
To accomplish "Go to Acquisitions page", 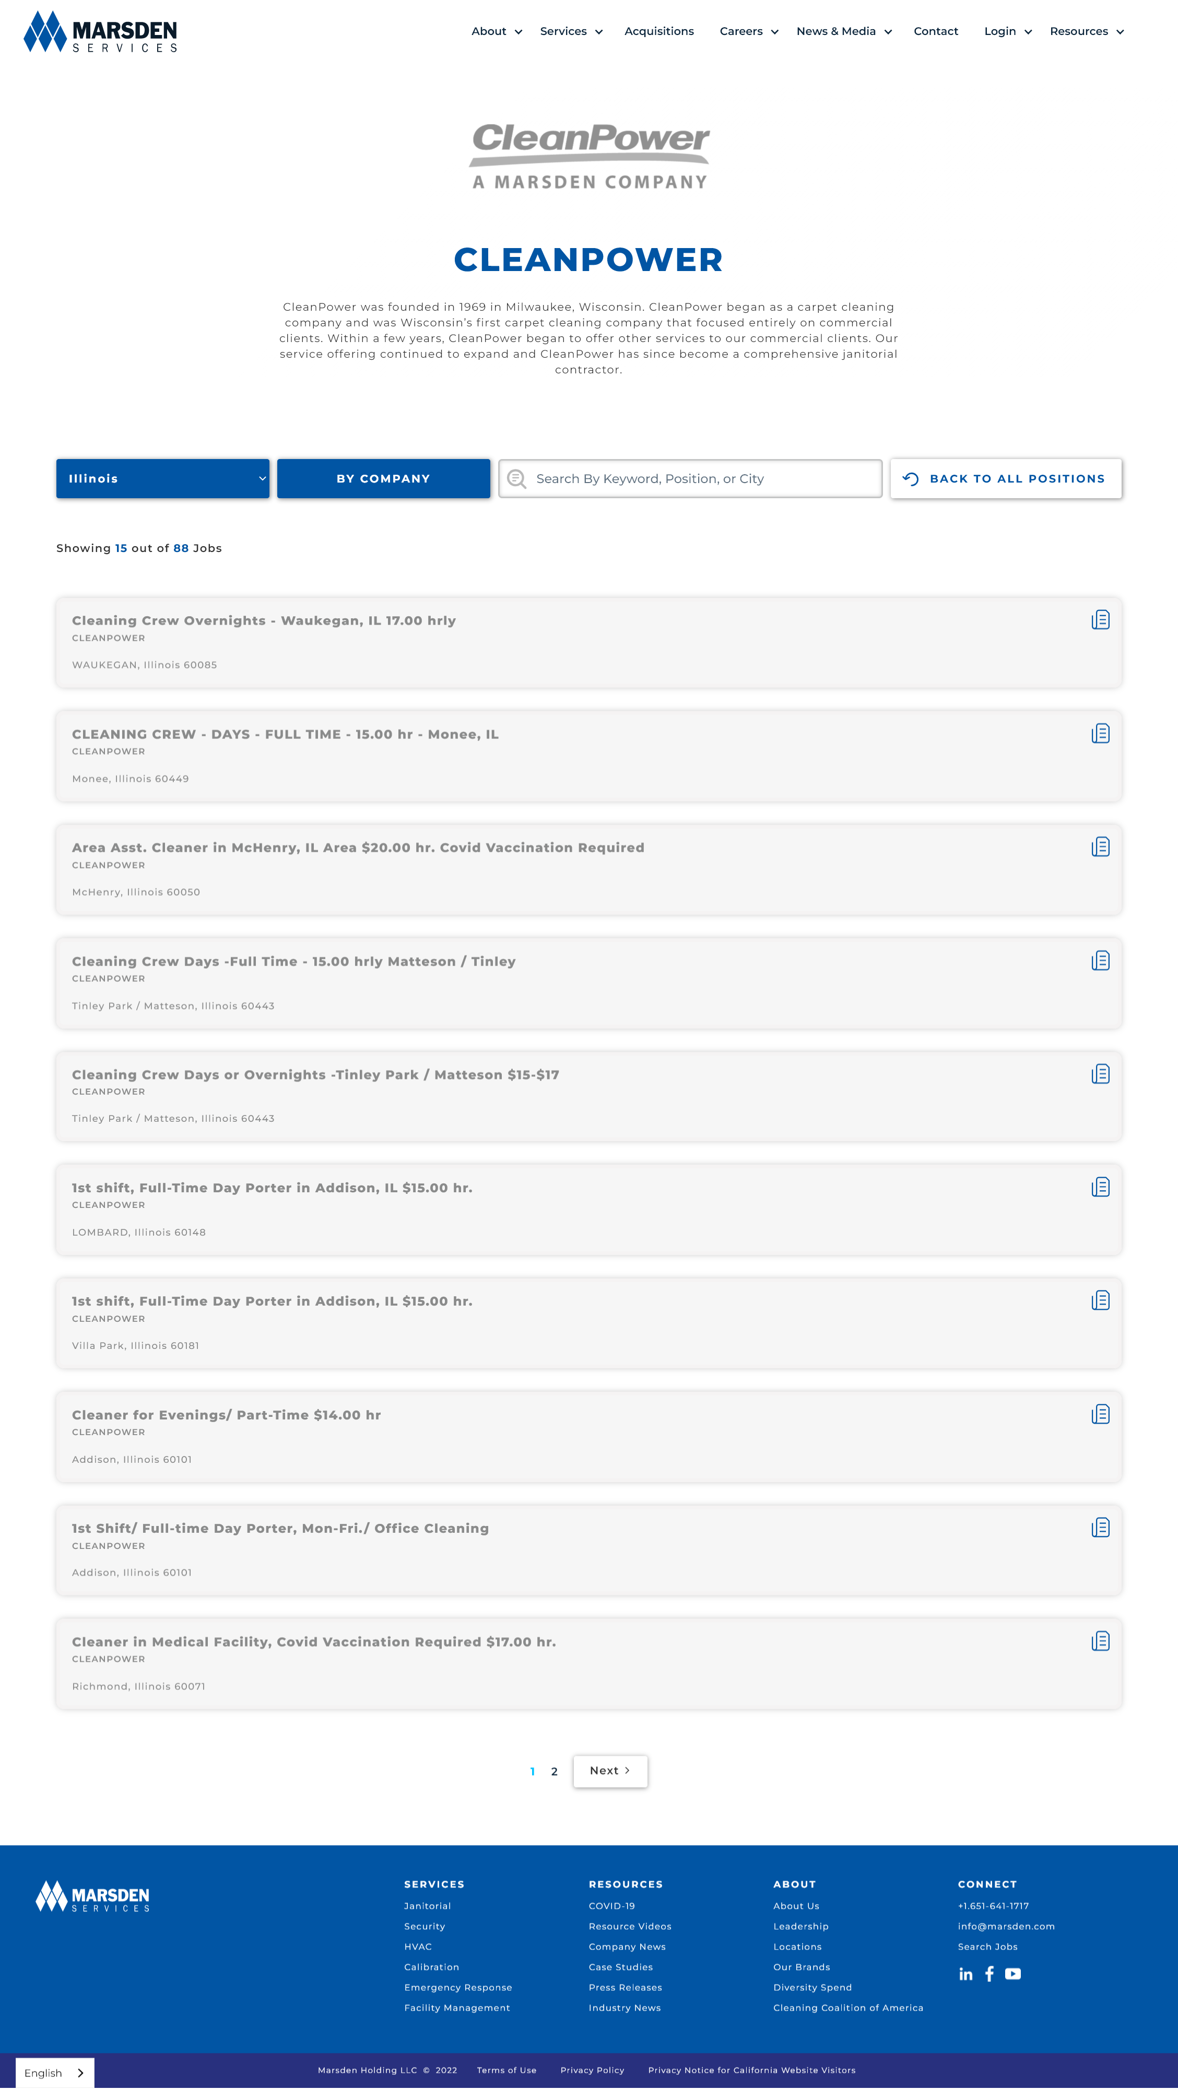I will [659, 32].
